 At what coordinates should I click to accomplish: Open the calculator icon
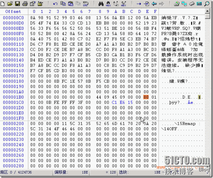(x=199, y=4)
